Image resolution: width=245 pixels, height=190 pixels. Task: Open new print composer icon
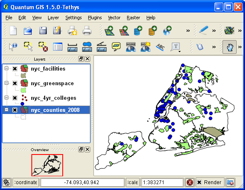pyautogui.click(x=72, y=30)
